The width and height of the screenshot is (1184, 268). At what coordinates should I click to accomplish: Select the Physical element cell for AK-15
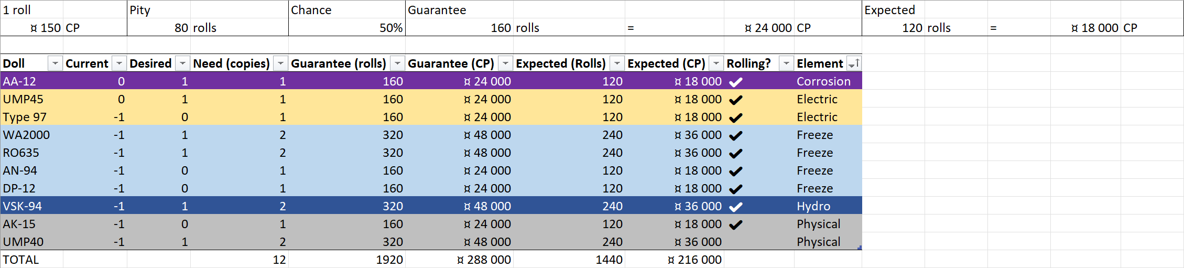pos(828,224)
